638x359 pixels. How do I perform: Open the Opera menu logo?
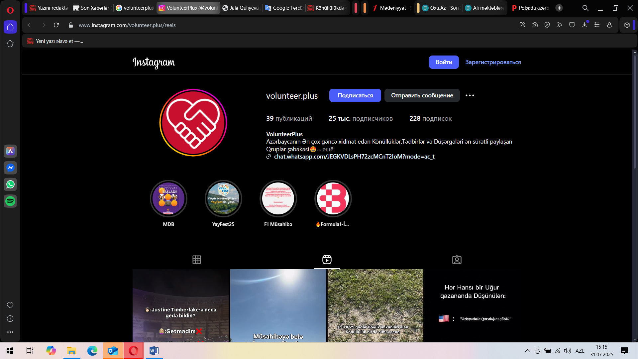point(10,10)
